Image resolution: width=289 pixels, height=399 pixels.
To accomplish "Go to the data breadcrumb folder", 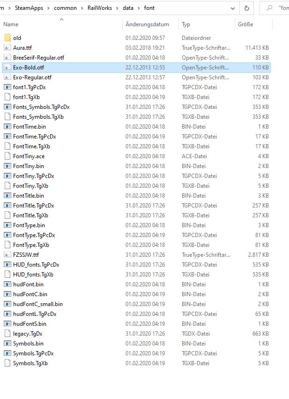I will pos(128,8).
